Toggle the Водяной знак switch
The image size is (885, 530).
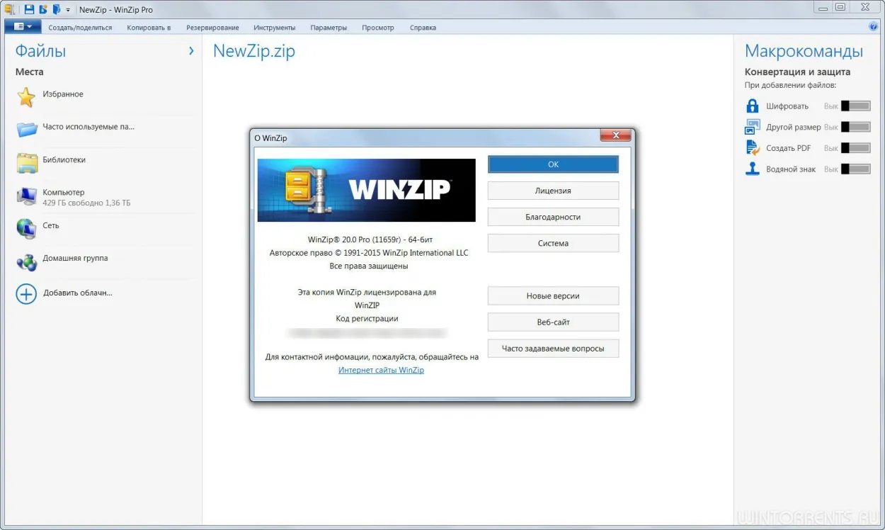[855, 169]
